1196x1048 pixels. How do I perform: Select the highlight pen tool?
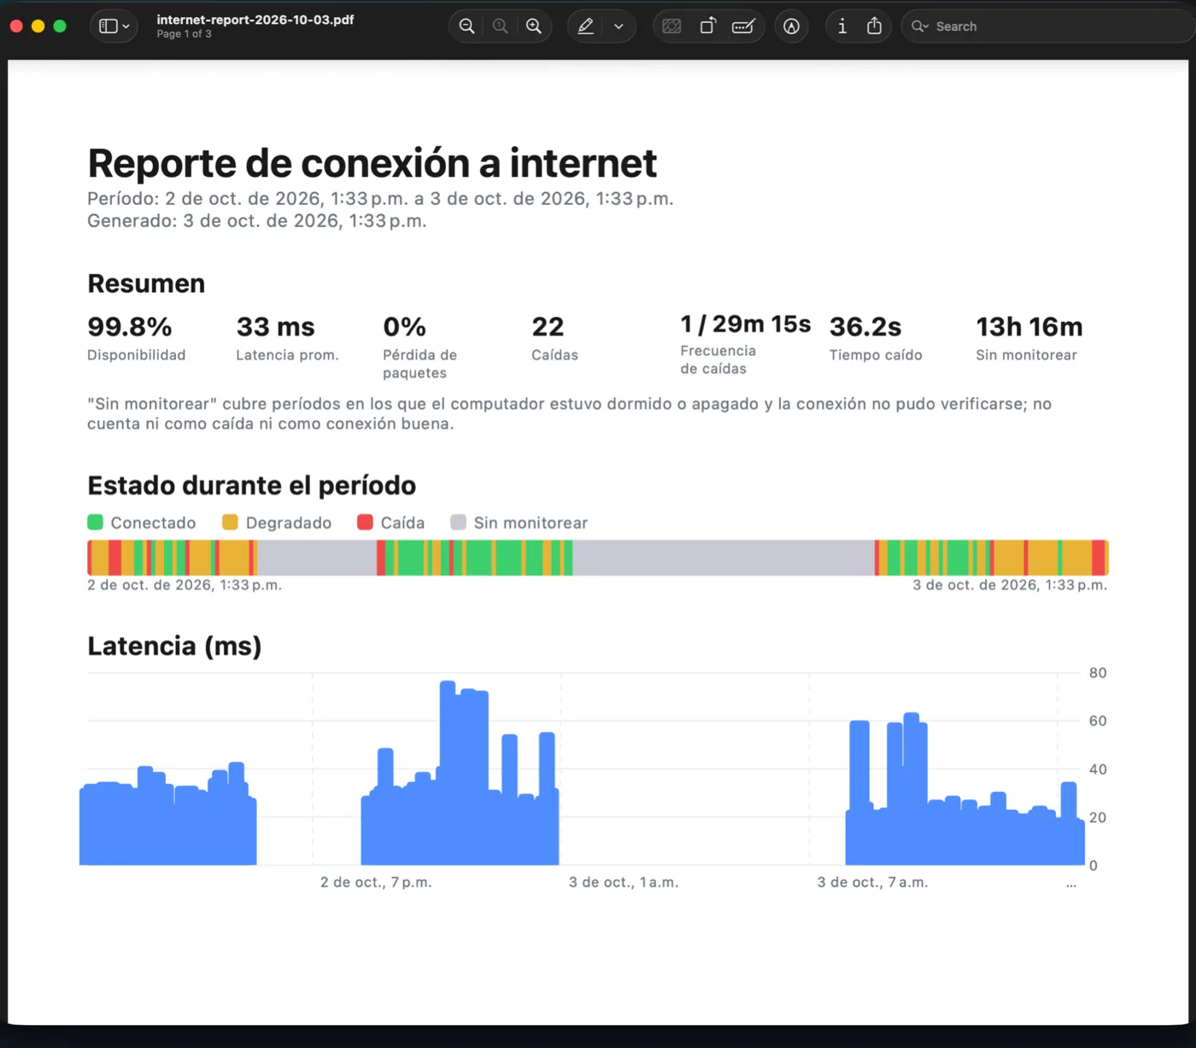(585, 26)
